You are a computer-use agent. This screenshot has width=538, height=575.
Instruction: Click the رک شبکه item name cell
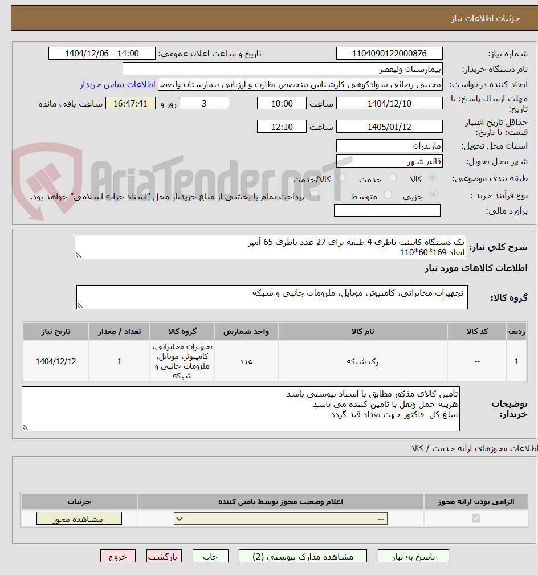point(362,361)
